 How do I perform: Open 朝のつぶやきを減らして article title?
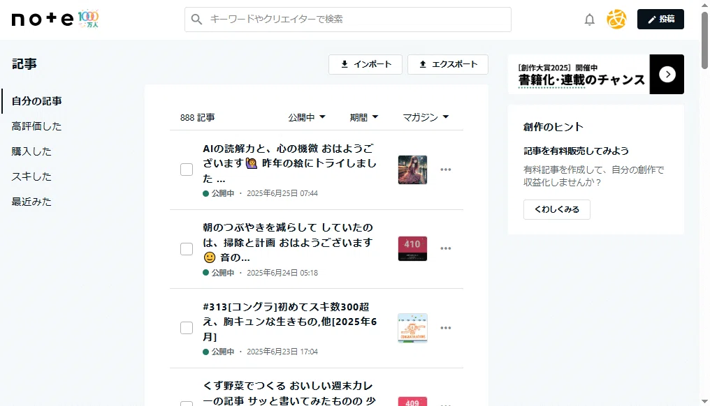click(x=288, y=242)
